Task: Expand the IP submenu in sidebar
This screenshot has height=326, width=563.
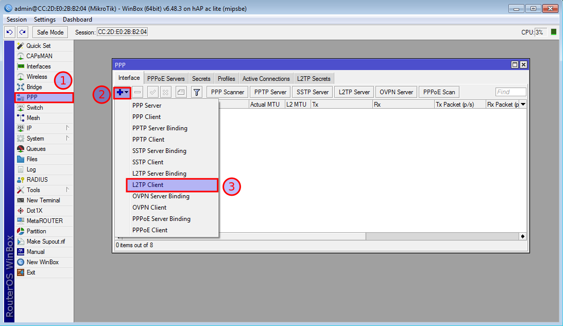Action: click(x=67, y=128)
